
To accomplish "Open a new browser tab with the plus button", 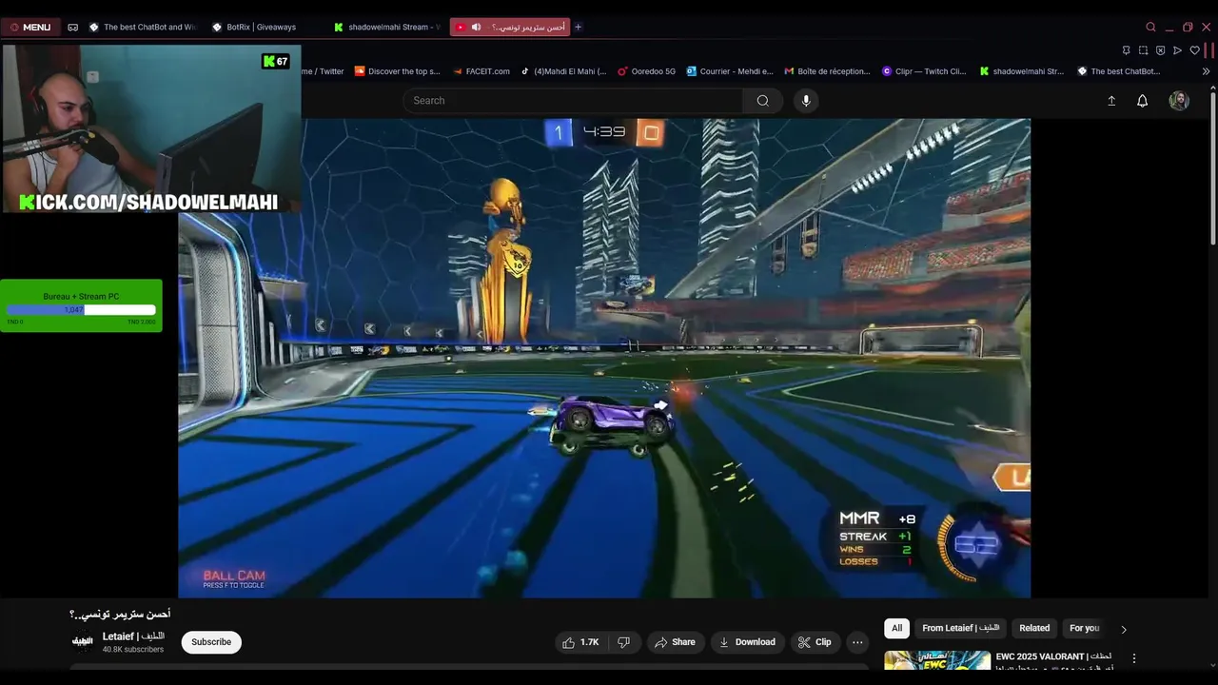I will [578, 28].
